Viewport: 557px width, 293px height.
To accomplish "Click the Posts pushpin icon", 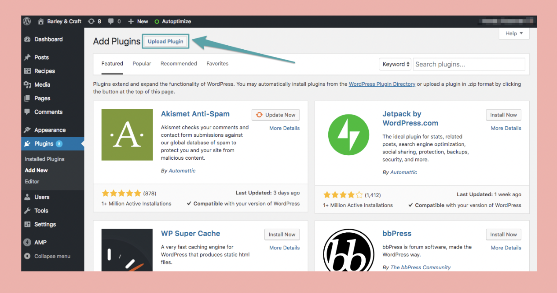I will point(27,57).
